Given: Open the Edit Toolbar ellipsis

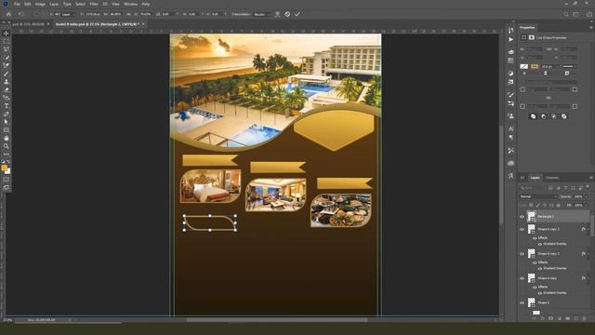Looking at the screenshot, I should [7, 154].
